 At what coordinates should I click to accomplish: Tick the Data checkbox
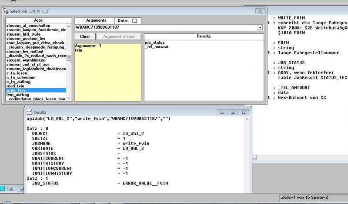click(134, 20)
